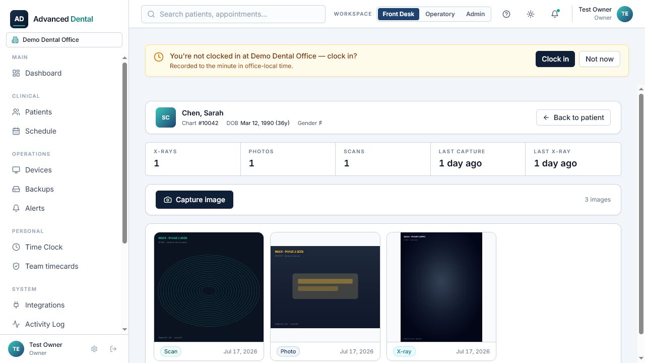The height and width of the screenshot is (363, 645).
Task: Click the search magnifier icon
Action: click(x=151, y=14)
